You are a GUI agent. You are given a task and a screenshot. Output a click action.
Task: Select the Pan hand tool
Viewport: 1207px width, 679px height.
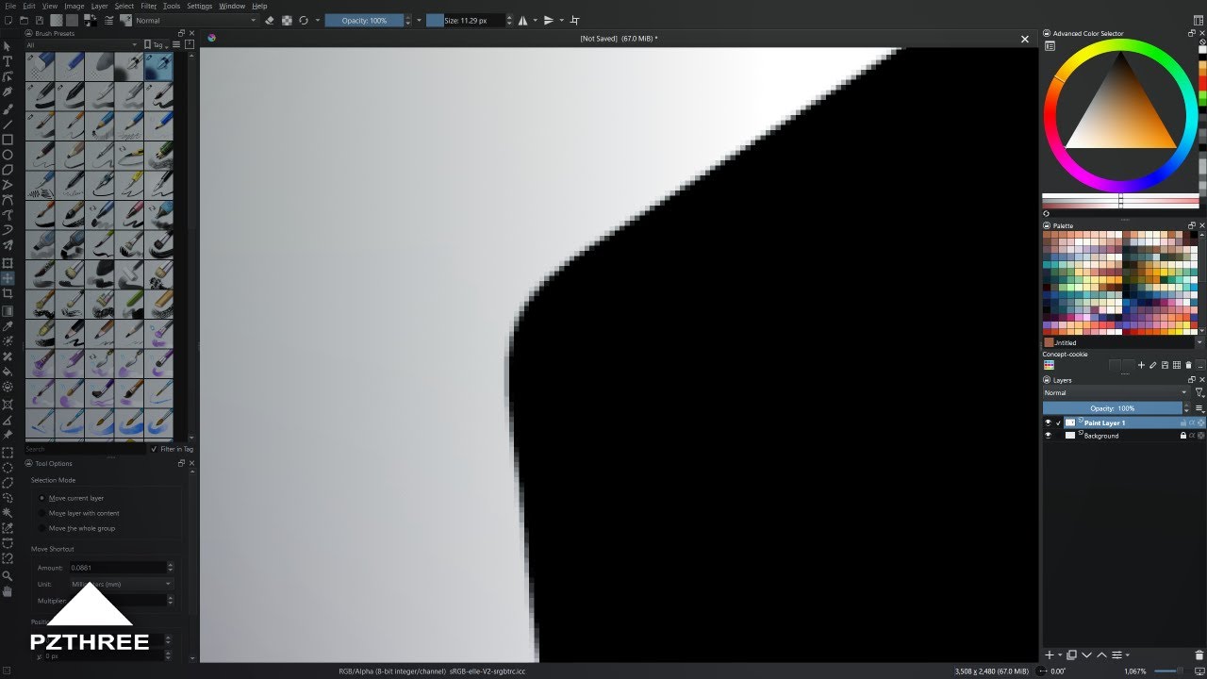[8, 591]
